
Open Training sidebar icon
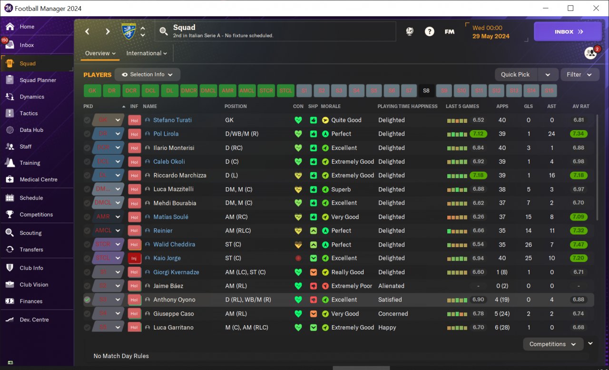[10, 163]
